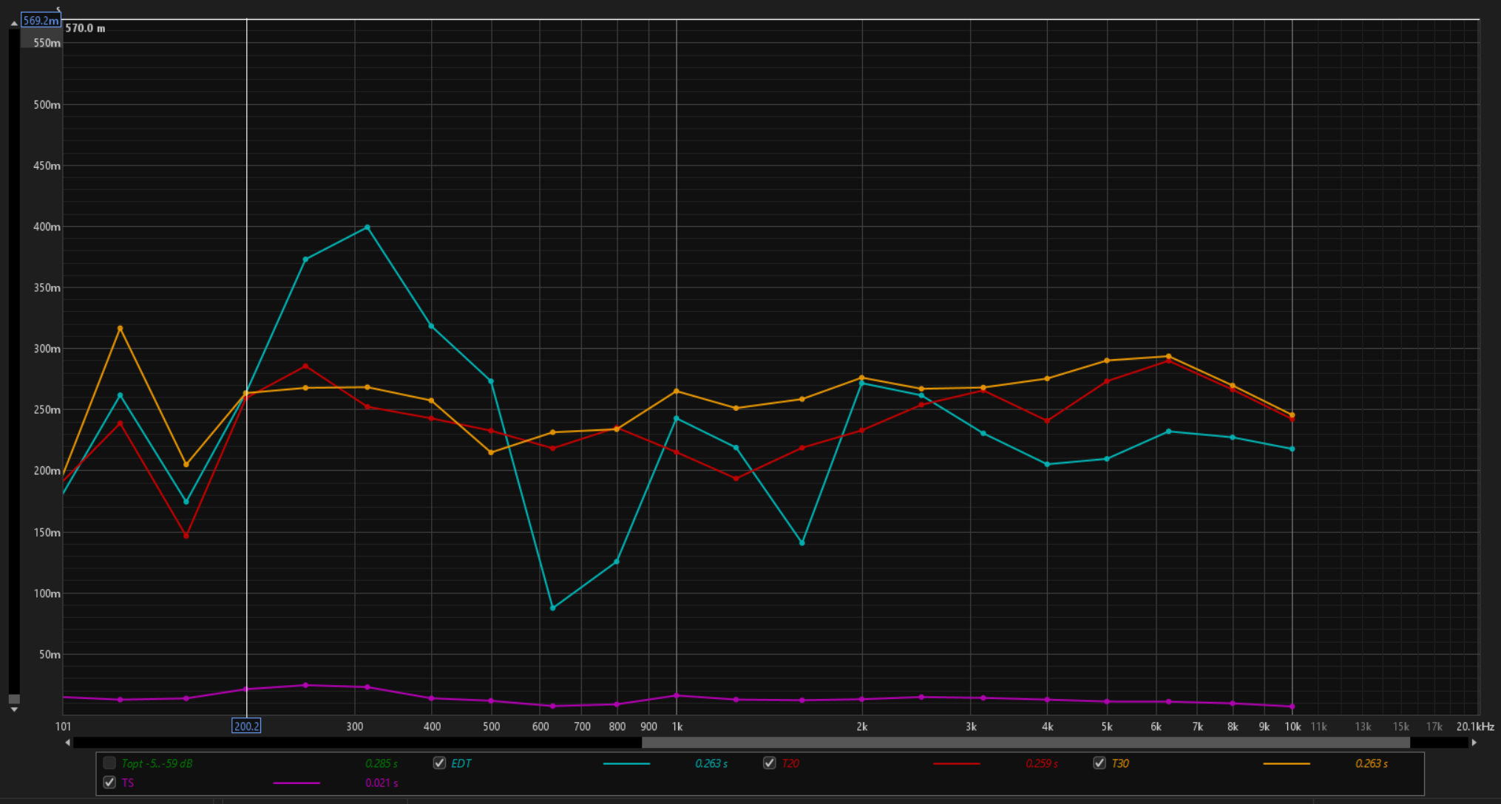Click the red T20 line color swatch
The height and width of the screenshot is (804, 1501).
click(956, 763)
